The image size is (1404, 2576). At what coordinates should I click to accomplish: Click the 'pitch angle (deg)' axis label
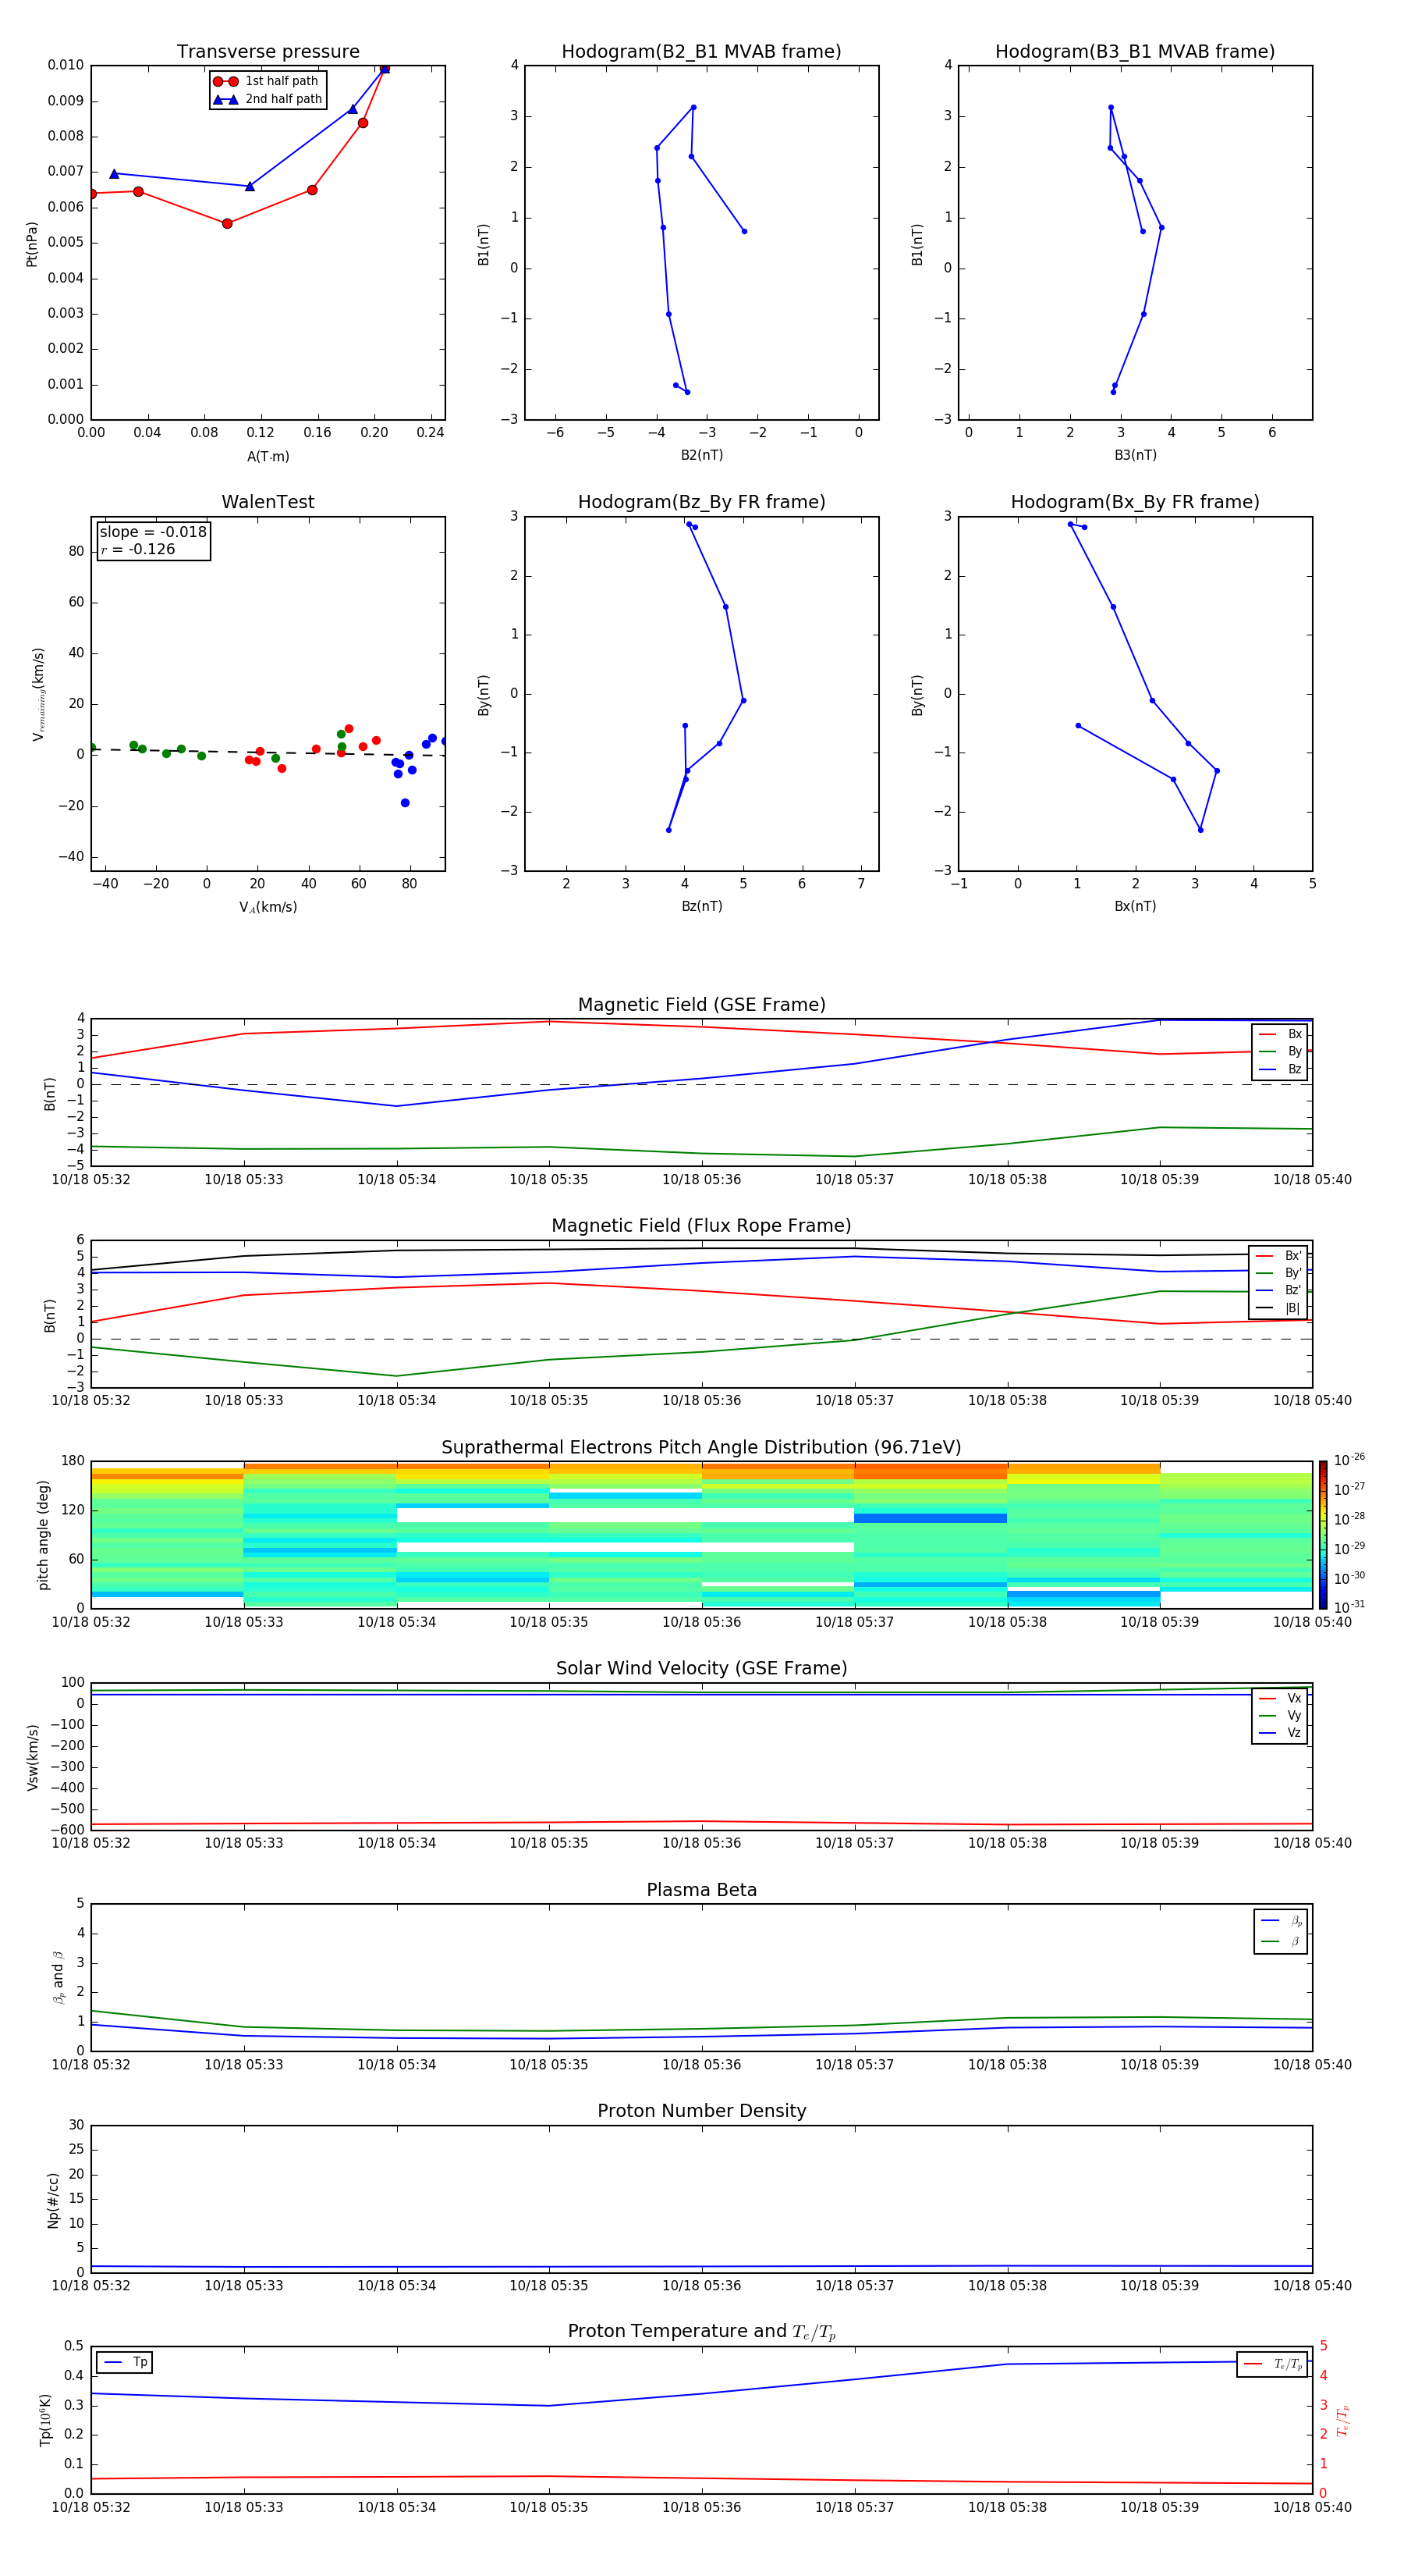(43, 1535)
